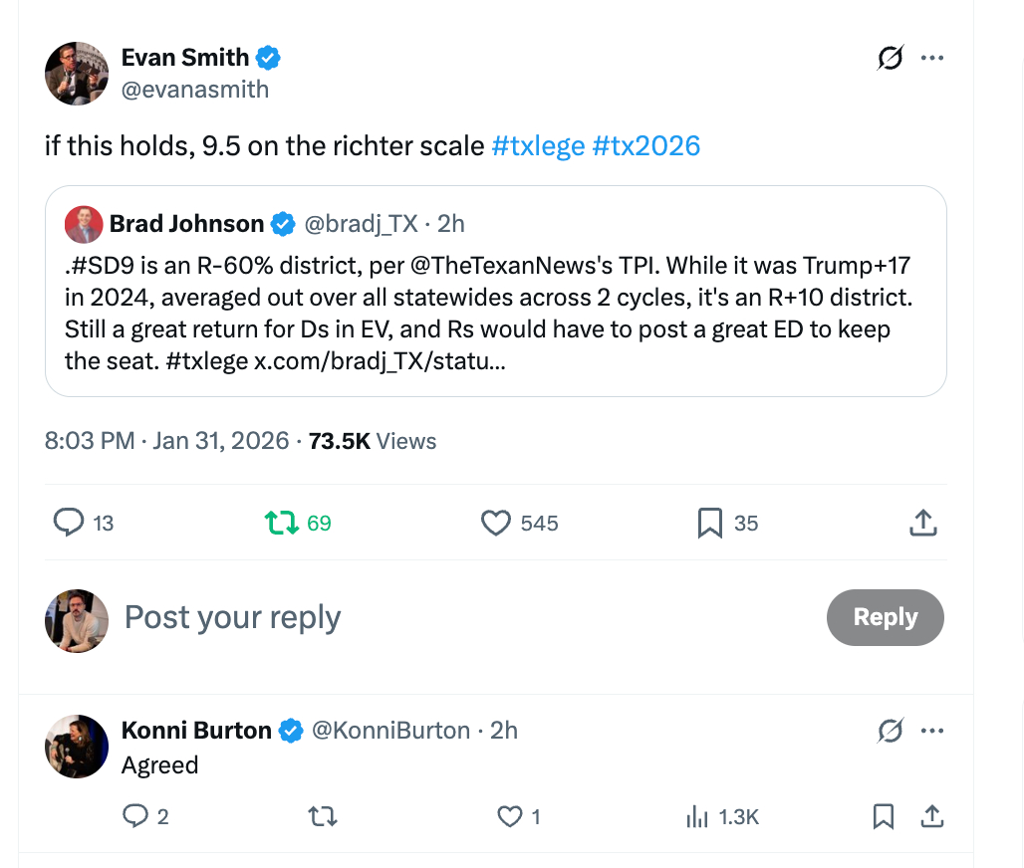Reply to Konni Burton's comment
Image resolution: width=1024 pixels, height=868 pixels.
point(135,817)
